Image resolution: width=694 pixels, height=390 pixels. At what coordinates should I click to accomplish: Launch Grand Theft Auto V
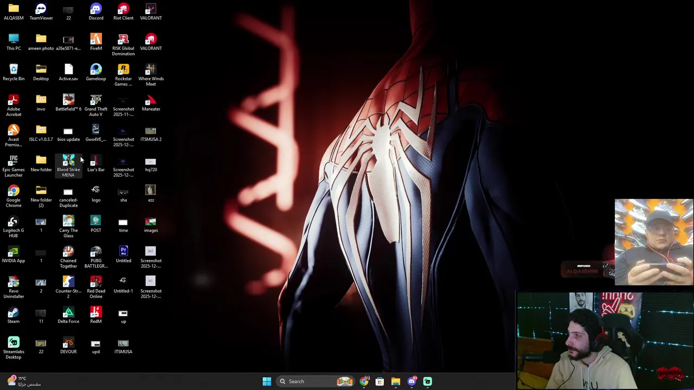[96, 105]
